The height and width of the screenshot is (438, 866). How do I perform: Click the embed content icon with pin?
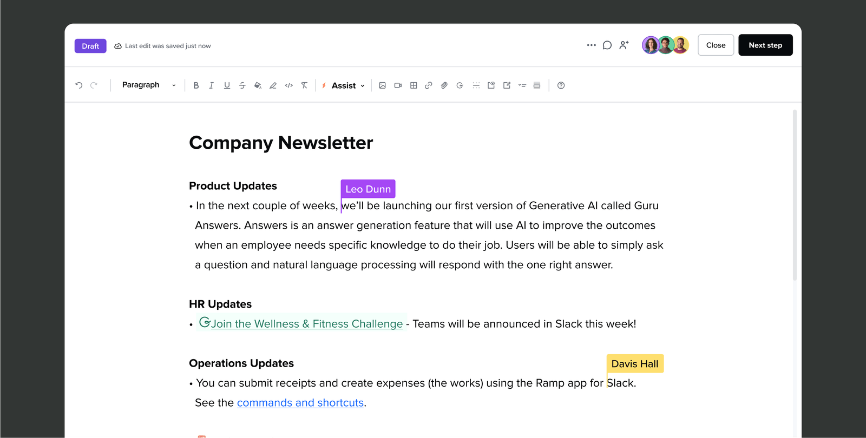point(491,85)
